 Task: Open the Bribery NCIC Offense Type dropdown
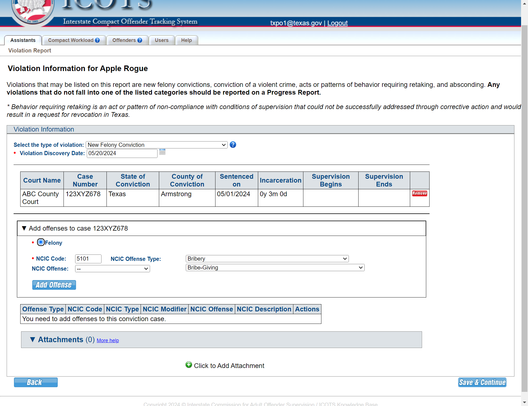pos(267,259)
